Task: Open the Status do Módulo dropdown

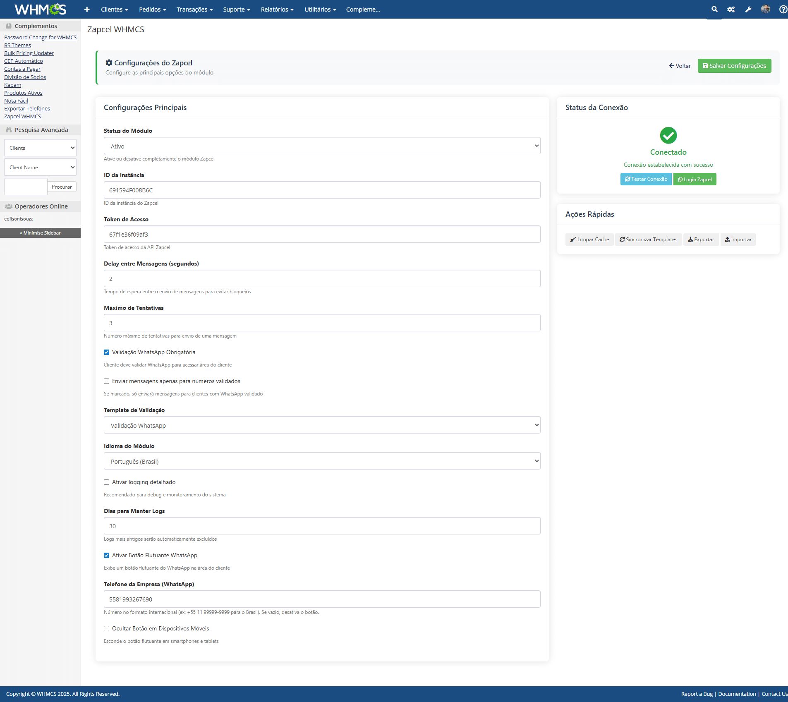Action: pos(322,146)
